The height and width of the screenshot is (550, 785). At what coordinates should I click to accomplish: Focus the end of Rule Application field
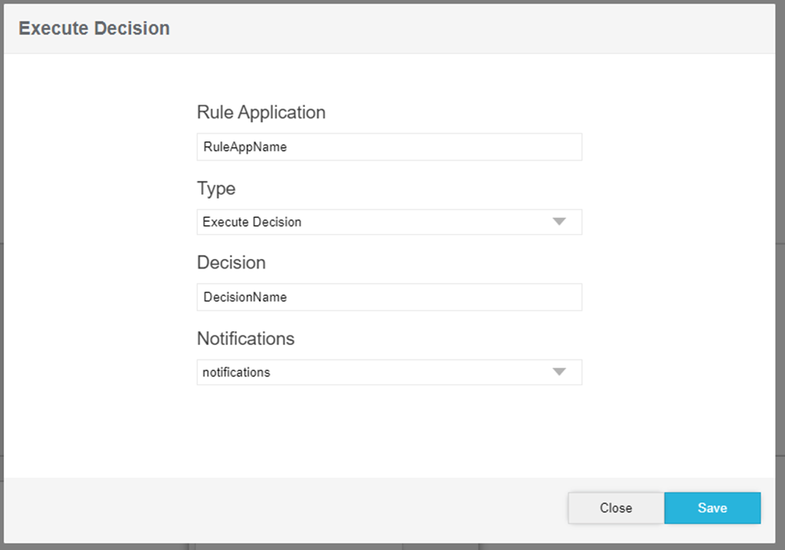coord(564,147)
